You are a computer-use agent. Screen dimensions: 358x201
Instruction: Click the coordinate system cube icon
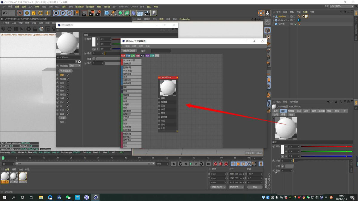click(x=76, y=13)
